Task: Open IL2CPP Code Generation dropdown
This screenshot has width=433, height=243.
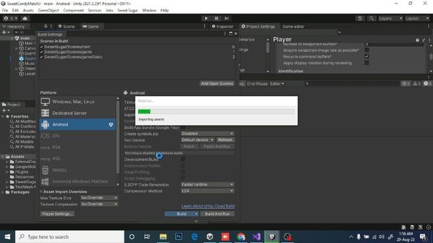Action: (x=208, y=184)
